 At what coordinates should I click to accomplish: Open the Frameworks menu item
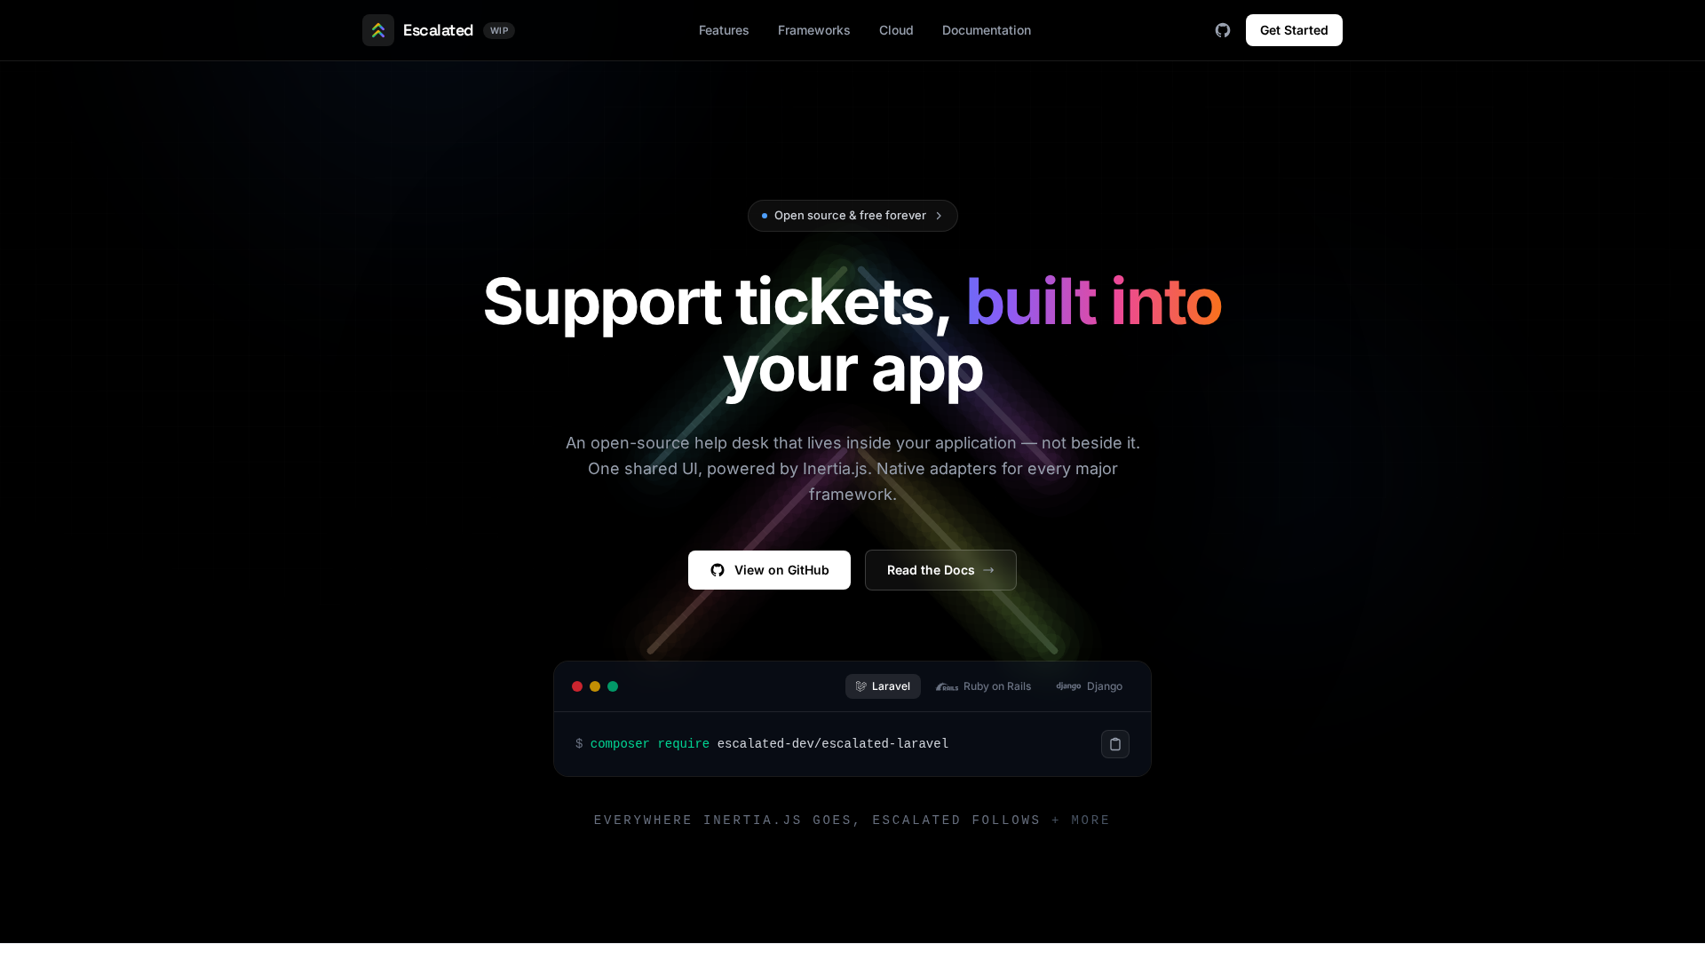pyautogui.click(x=814, y=30)
